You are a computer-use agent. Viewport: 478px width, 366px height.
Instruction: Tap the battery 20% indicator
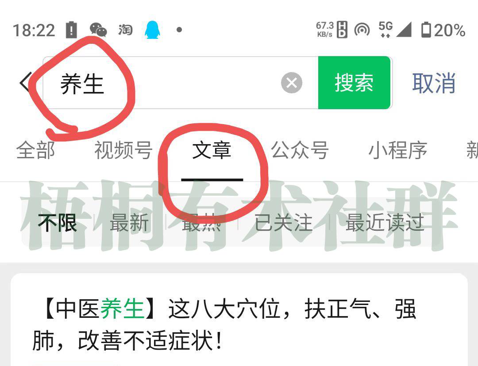tap(443, 30)
